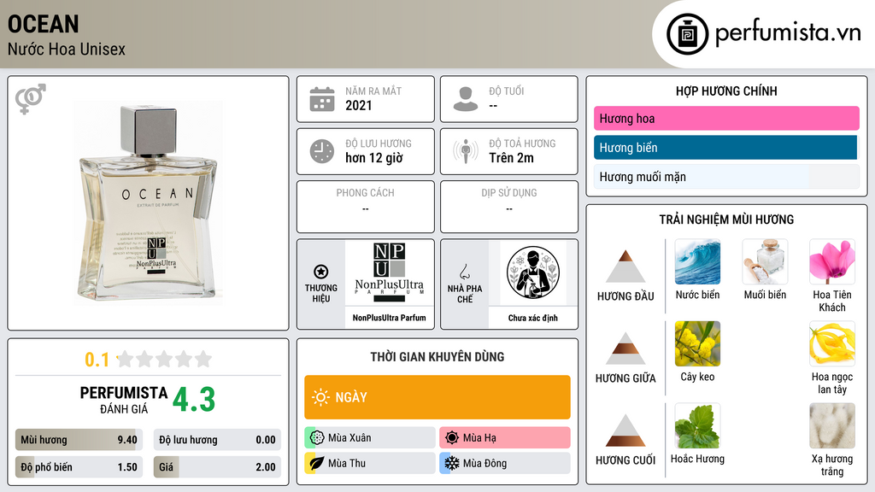Click the perfumista.vn bottle logo icon

687,34
